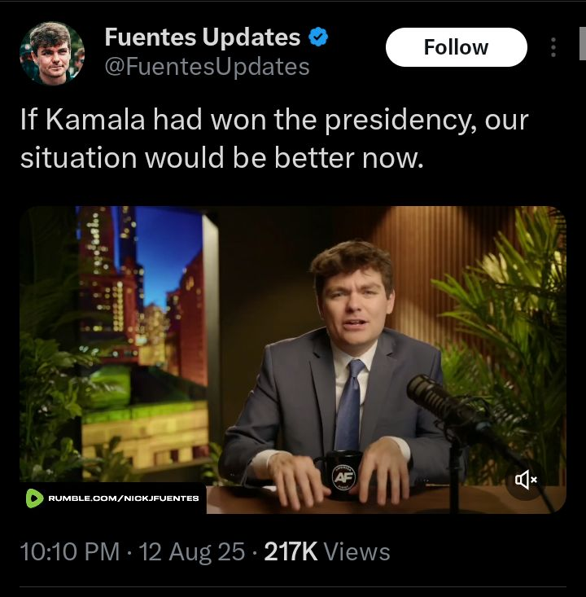Image resolution: width=586 pixels, height=597 pixels.
Task: Click the rumble.com/nickjfuentes watermark text
Action: point(124,498)
